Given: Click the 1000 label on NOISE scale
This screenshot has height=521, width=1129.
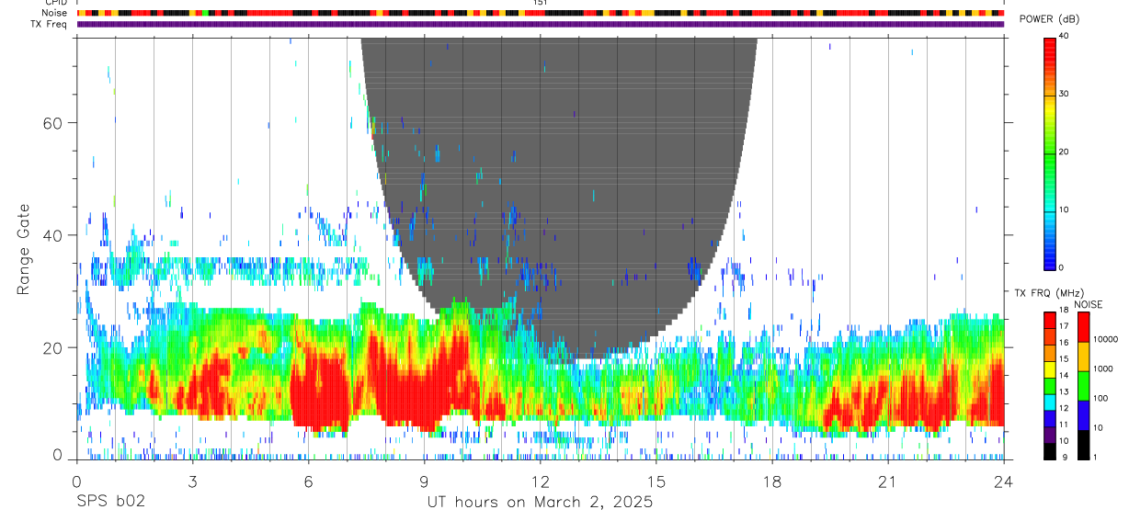Looking at the screenshot, I should point(1104,368).
